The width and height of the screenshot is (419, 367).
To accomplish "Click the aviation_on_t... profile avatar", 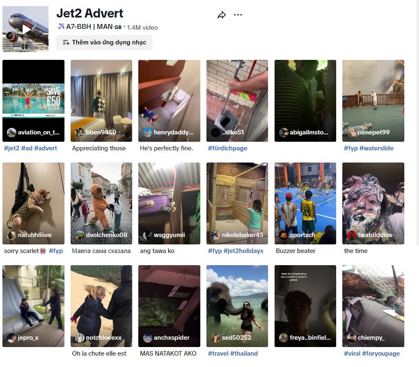I will tap(11, 132).
